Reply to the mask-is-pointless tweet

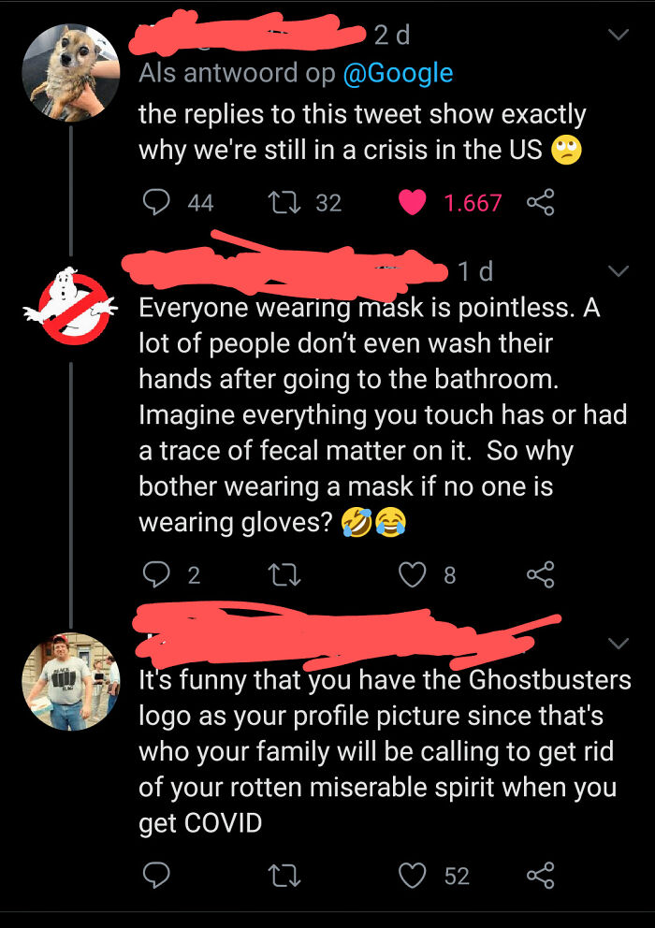tap(156, 574)
